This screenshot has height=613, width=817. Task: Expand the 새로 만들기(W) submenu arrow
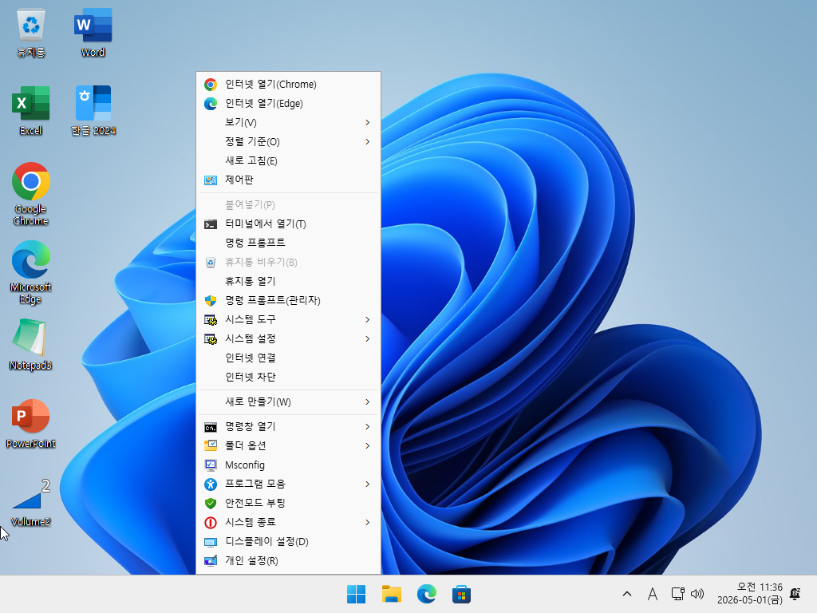click(x=368, y=402)
